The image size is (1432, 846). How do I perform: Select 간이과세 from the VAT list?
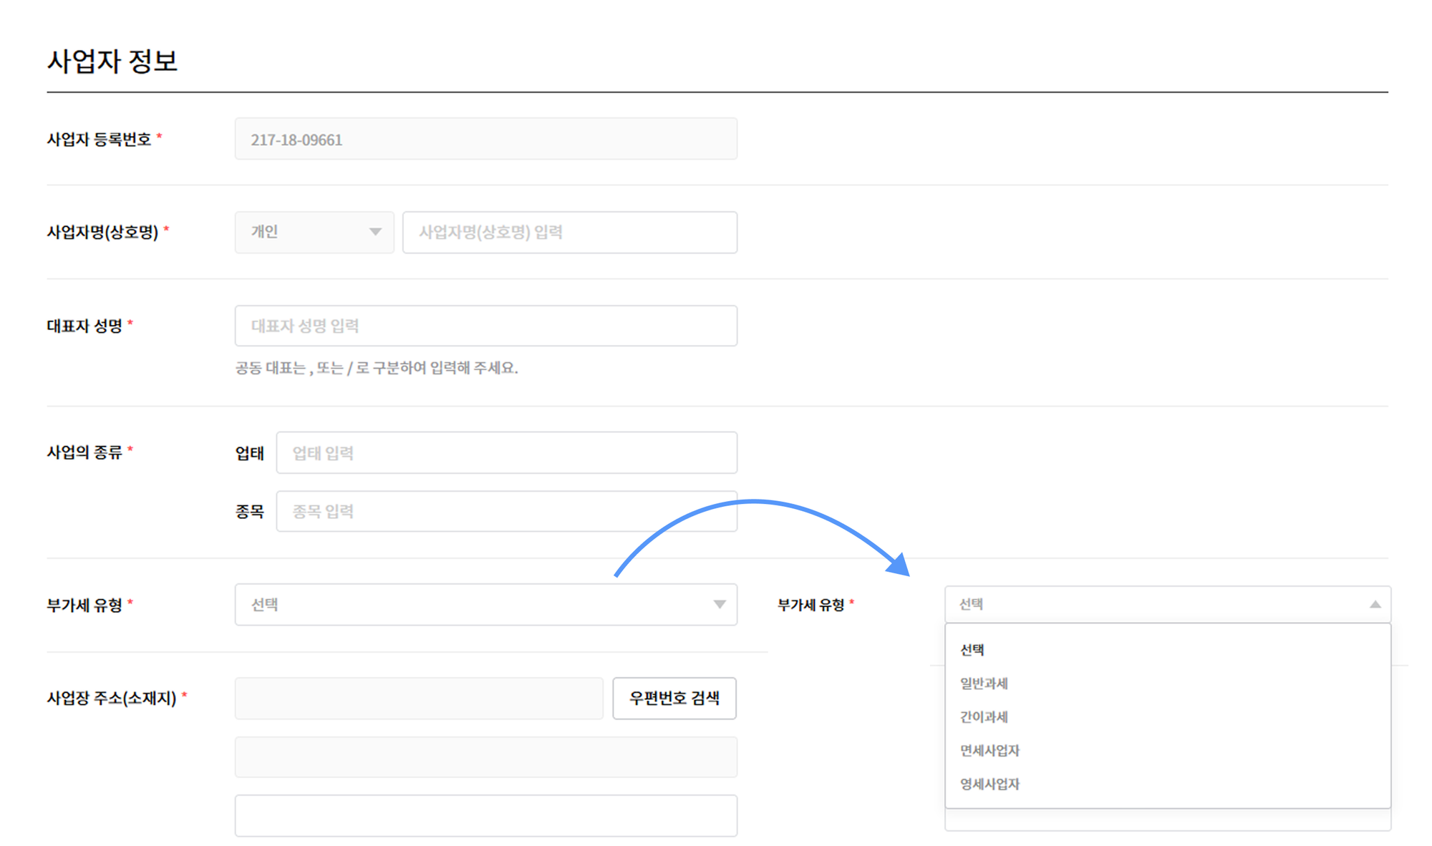pyautogui.click(x=983, y=716)
